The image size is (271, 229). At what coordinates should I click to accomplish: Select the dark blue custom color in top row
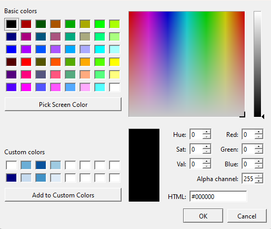click(x=41, y=165)
